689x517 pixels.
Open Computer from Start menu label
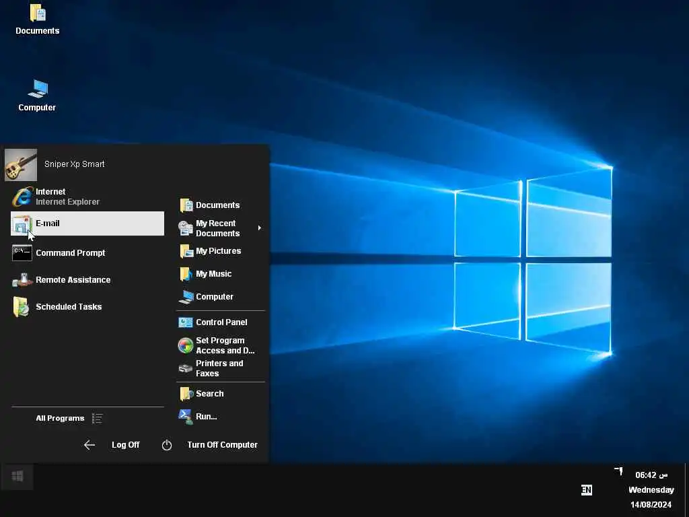[x=215, y=297]
